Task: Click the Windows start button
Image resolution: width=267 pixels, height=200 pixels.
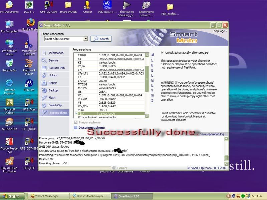Action: pos(12,196)
